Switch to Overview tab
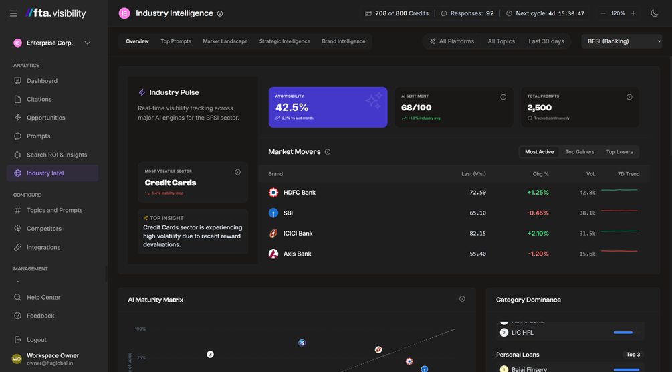Image resolution: width=672 pixels, height=372 pixels. click(137, 41)
